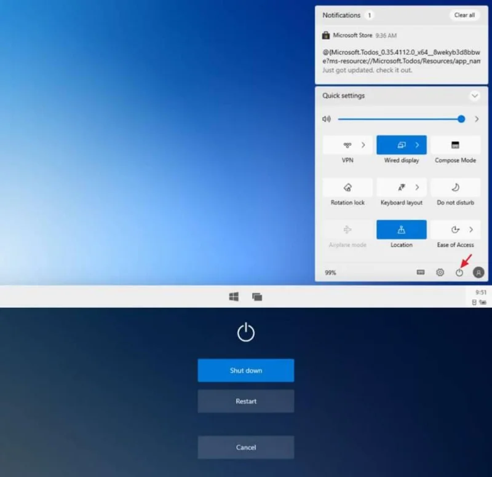
Task: Click the 9:36 AM notification timestamp
Action: [386, 36]
